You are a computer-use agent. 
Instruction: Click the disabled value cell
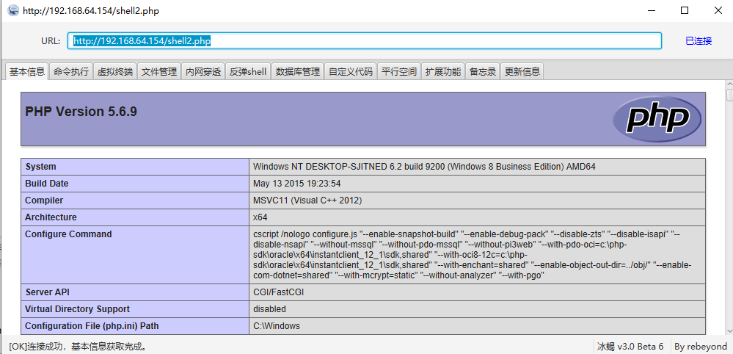tap(477, 309)
